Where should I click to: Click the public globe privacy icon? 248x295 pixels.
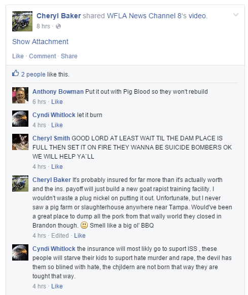(58, 26)
